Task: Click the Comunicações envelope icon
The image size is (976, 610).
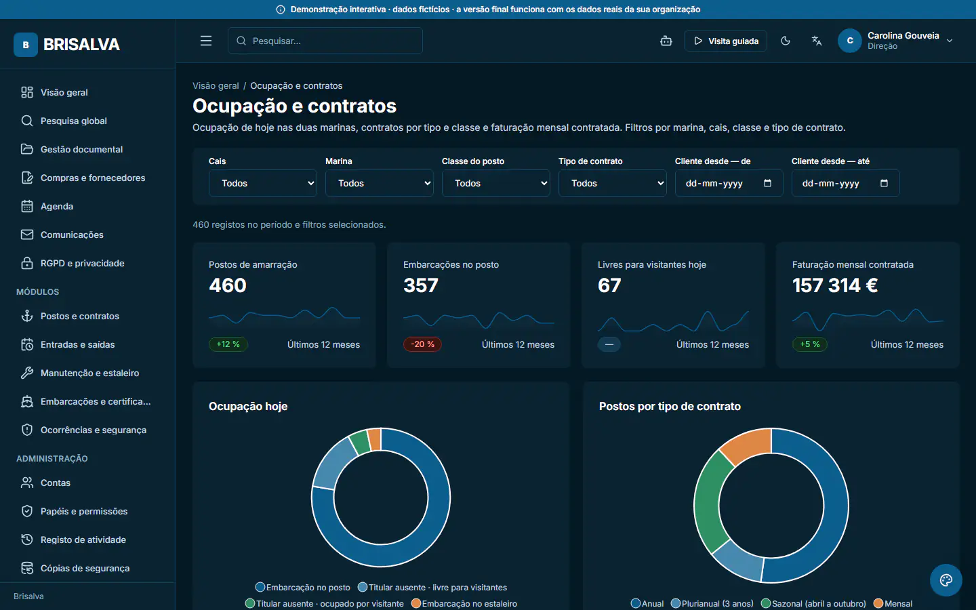Action: tap(27, 235)
